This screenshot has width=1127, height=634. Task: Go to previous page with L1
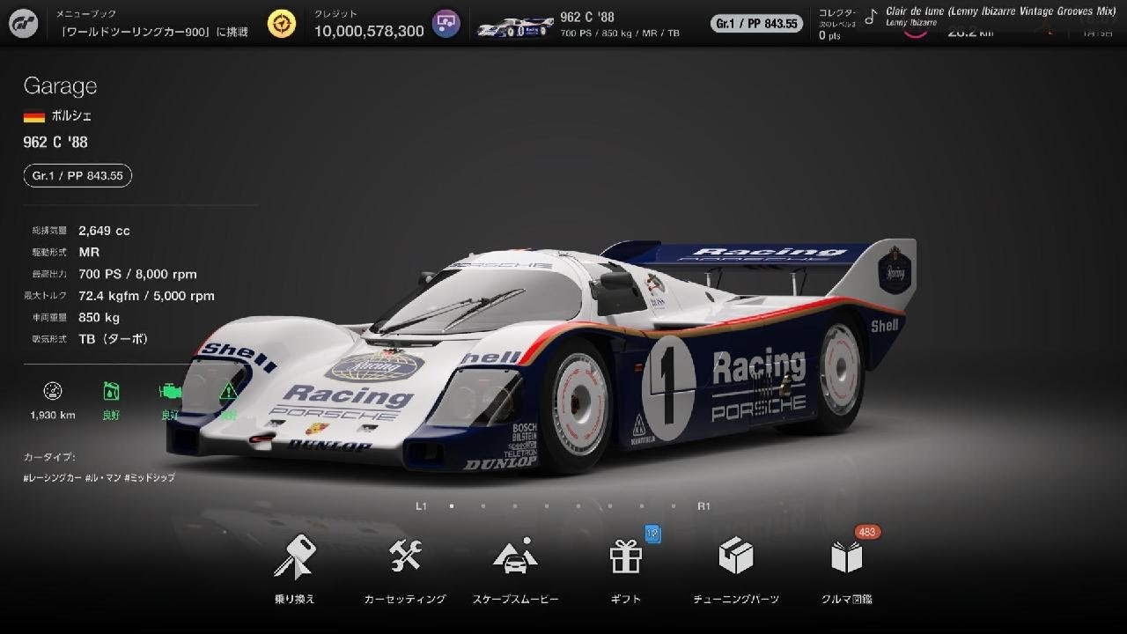pos(421,506)
